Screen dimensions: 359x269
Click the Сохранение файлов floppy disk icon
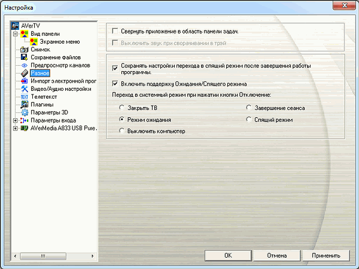25,57
